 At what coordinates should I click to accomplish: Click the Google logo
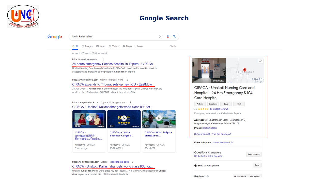tap(55, 37)
